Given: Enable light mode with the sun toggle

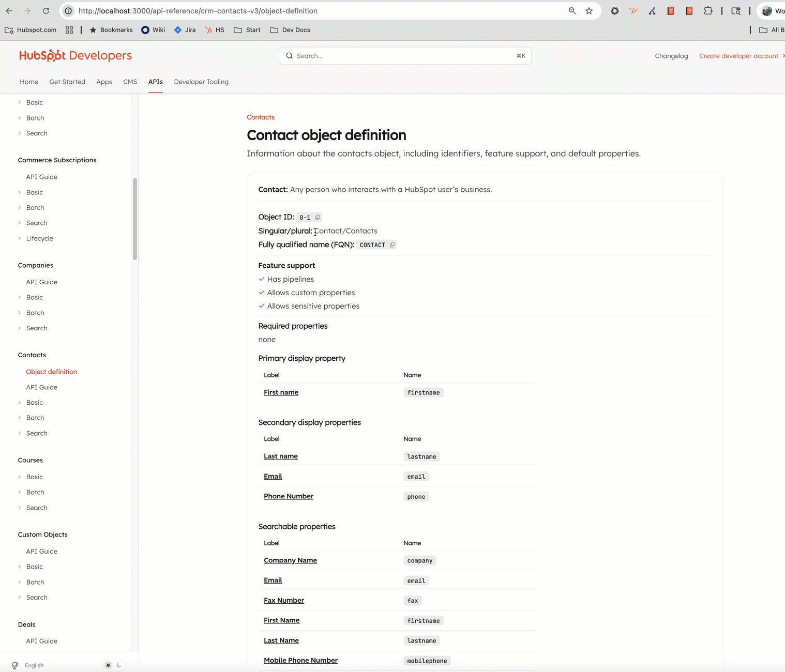Looking at the screenshot, I should tap(108, 665).
